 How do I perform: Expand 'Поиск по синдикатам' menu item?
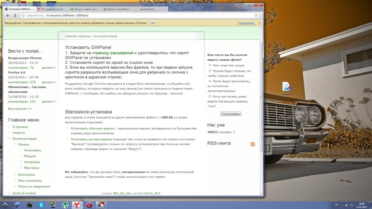[x=15, y=186]
